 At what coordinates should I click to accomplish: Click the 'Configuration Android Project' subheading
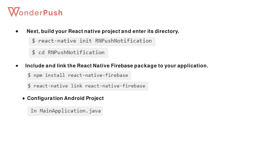65,98
